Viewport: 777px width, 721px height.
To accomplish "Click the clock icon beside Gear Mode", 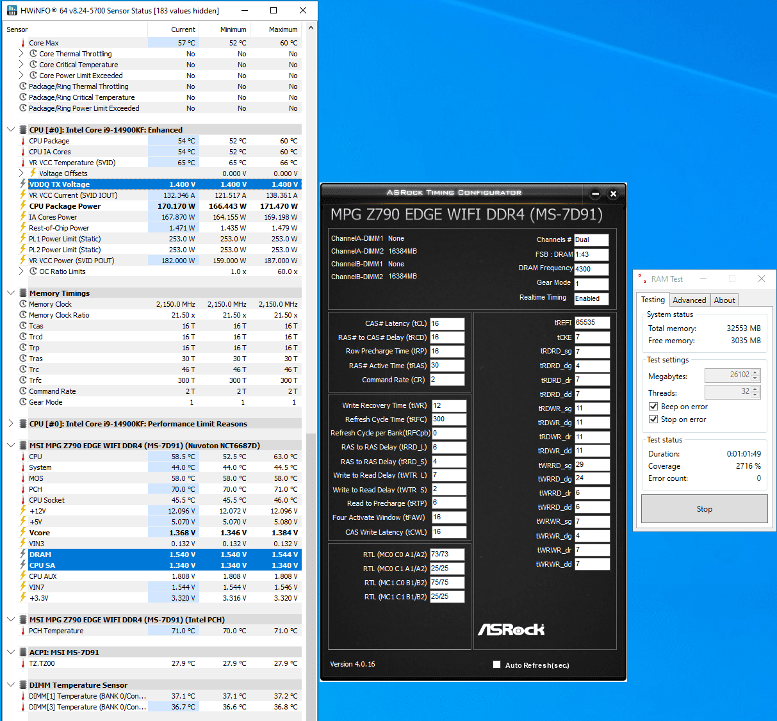I will point(23,402).
